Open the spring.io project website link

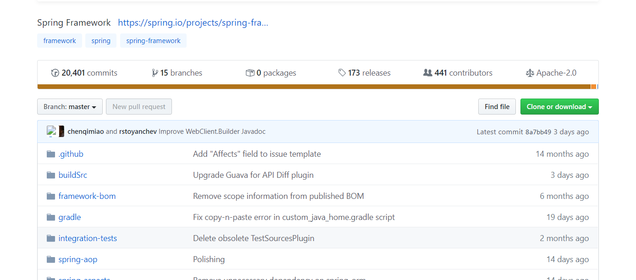coord(193,22)
